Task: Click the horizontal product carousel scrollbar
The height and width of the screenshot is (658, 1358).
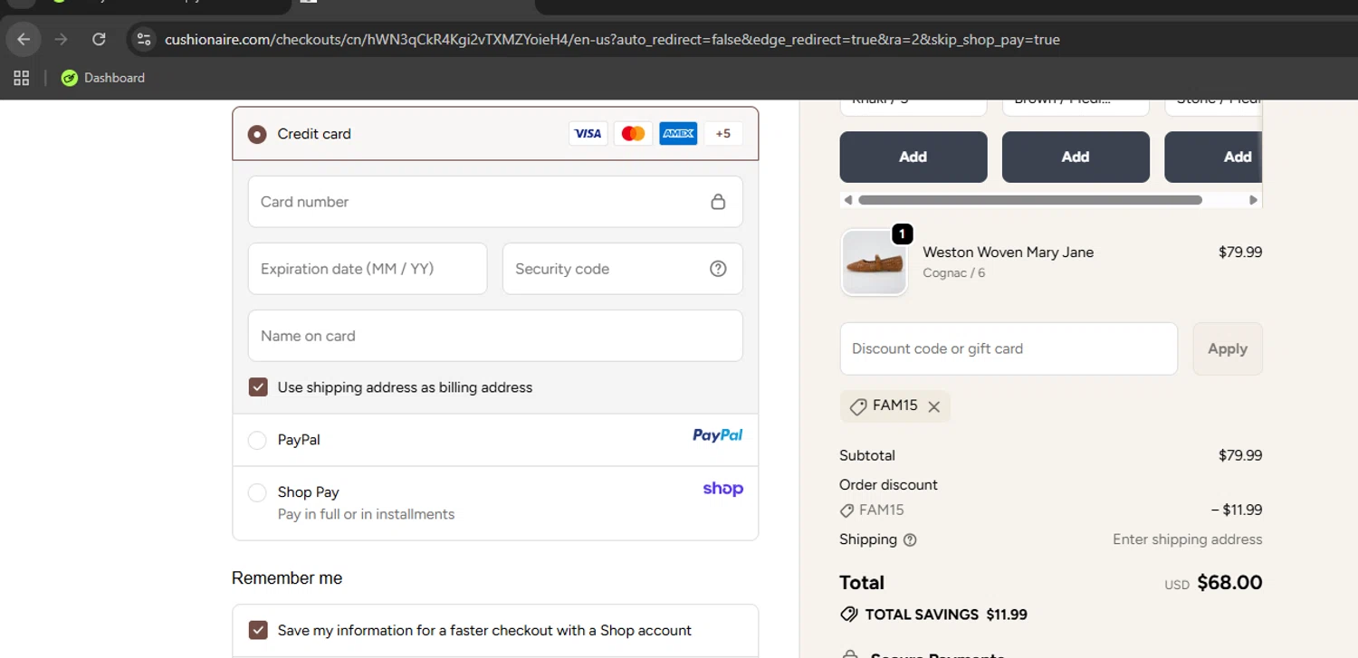Action: coord(1030,200)
